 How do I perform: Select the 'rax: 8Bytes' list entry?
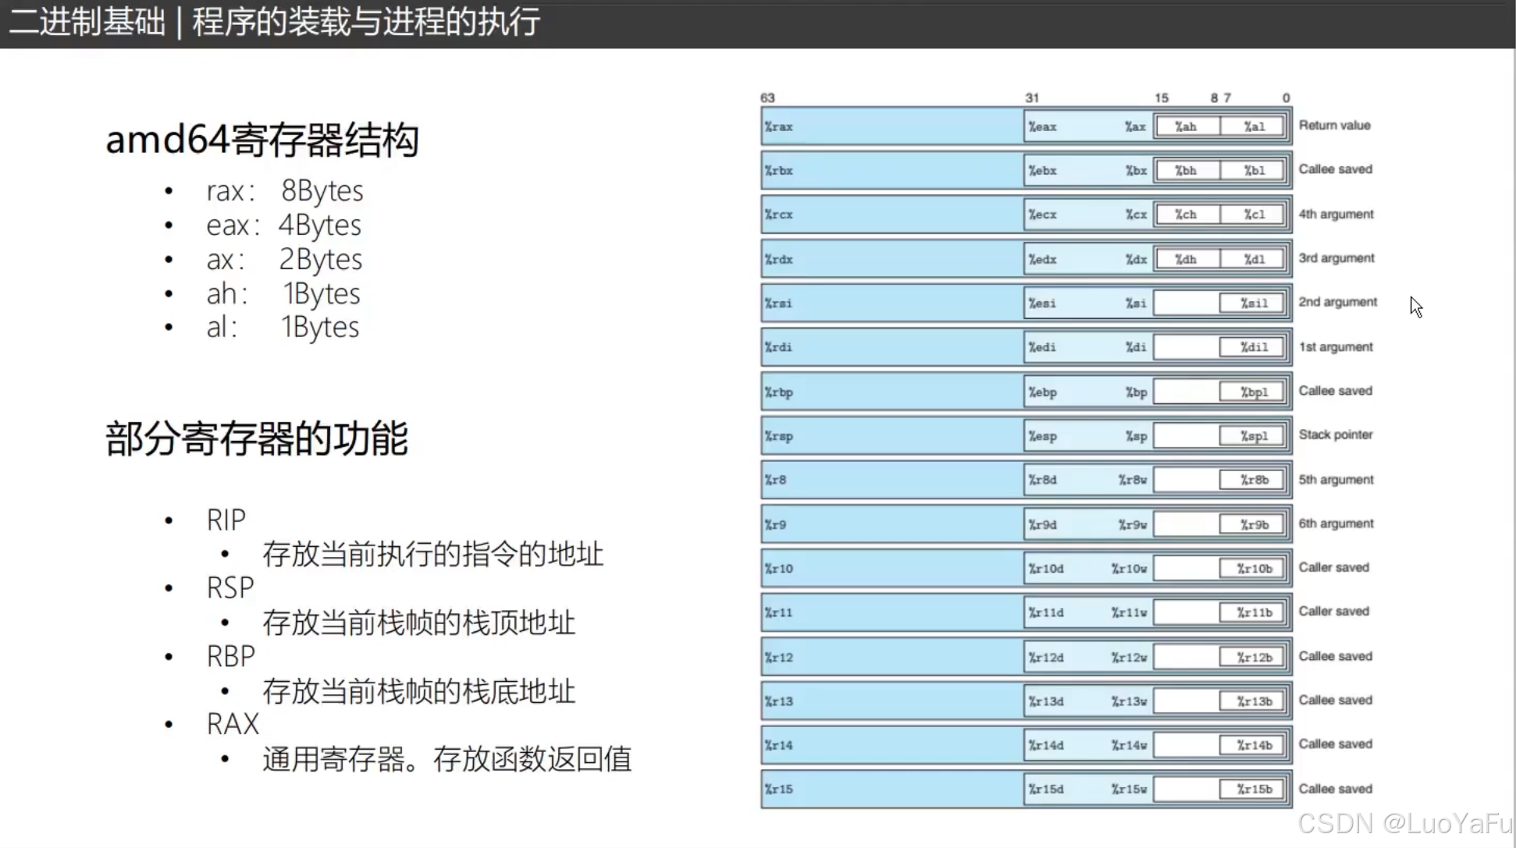(285, 190)
